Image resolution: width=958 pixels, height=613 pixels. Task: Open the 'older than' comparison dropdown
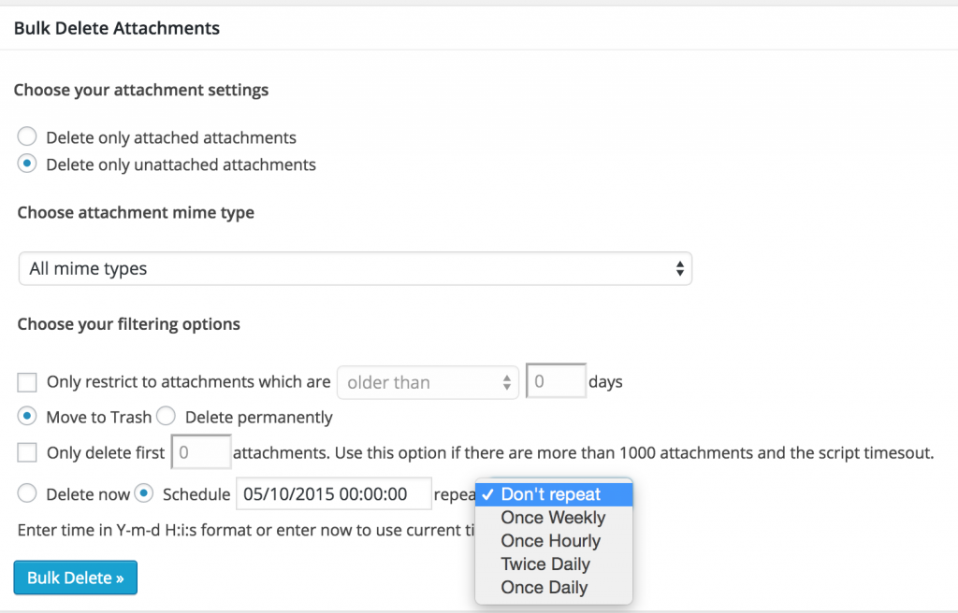[x=428, y=381]
